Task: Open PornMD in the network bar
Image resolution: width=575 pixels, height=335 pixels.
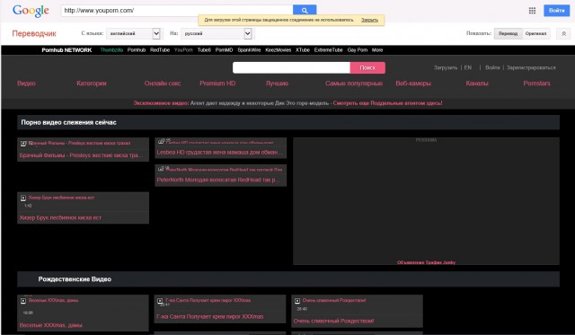Action: (x=224, y=50)
